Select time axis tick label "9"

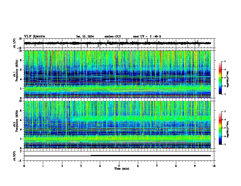coord(195,166)
